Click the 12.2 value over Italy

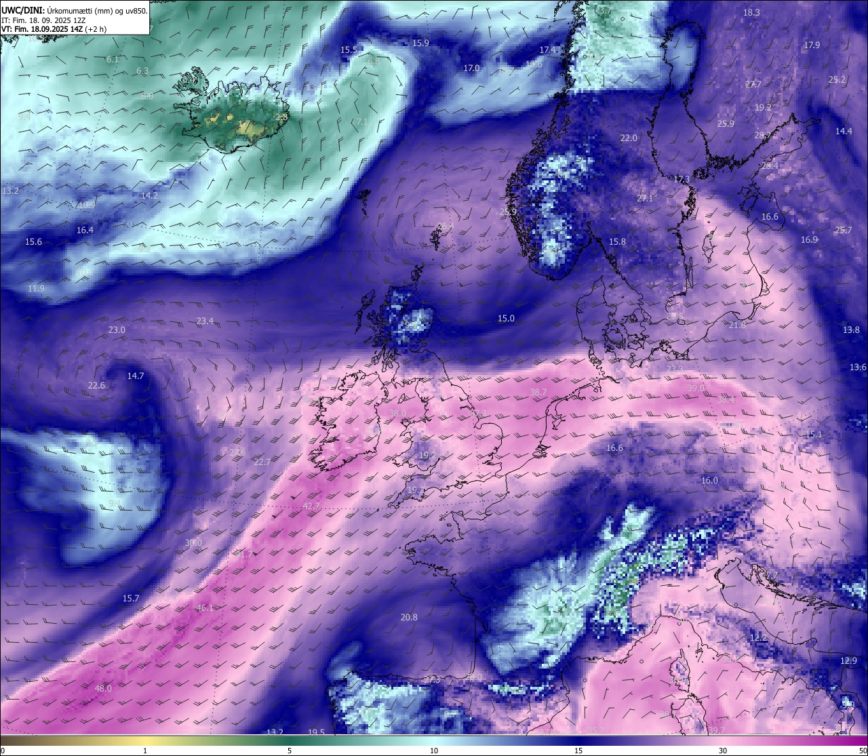coord(758,637)
